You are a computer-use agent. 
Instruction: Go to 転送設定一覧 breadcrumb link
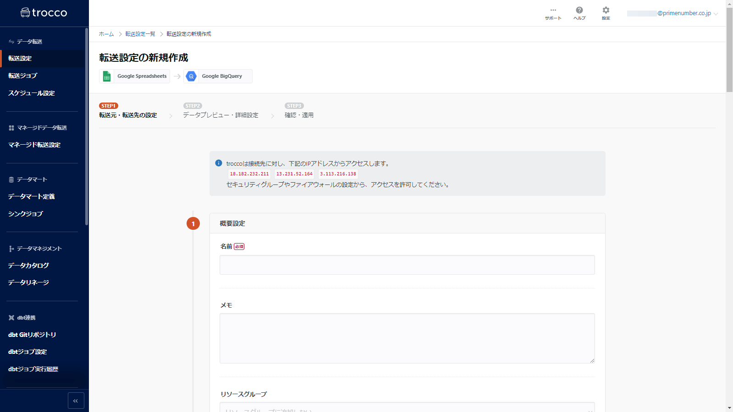point(140,34)
